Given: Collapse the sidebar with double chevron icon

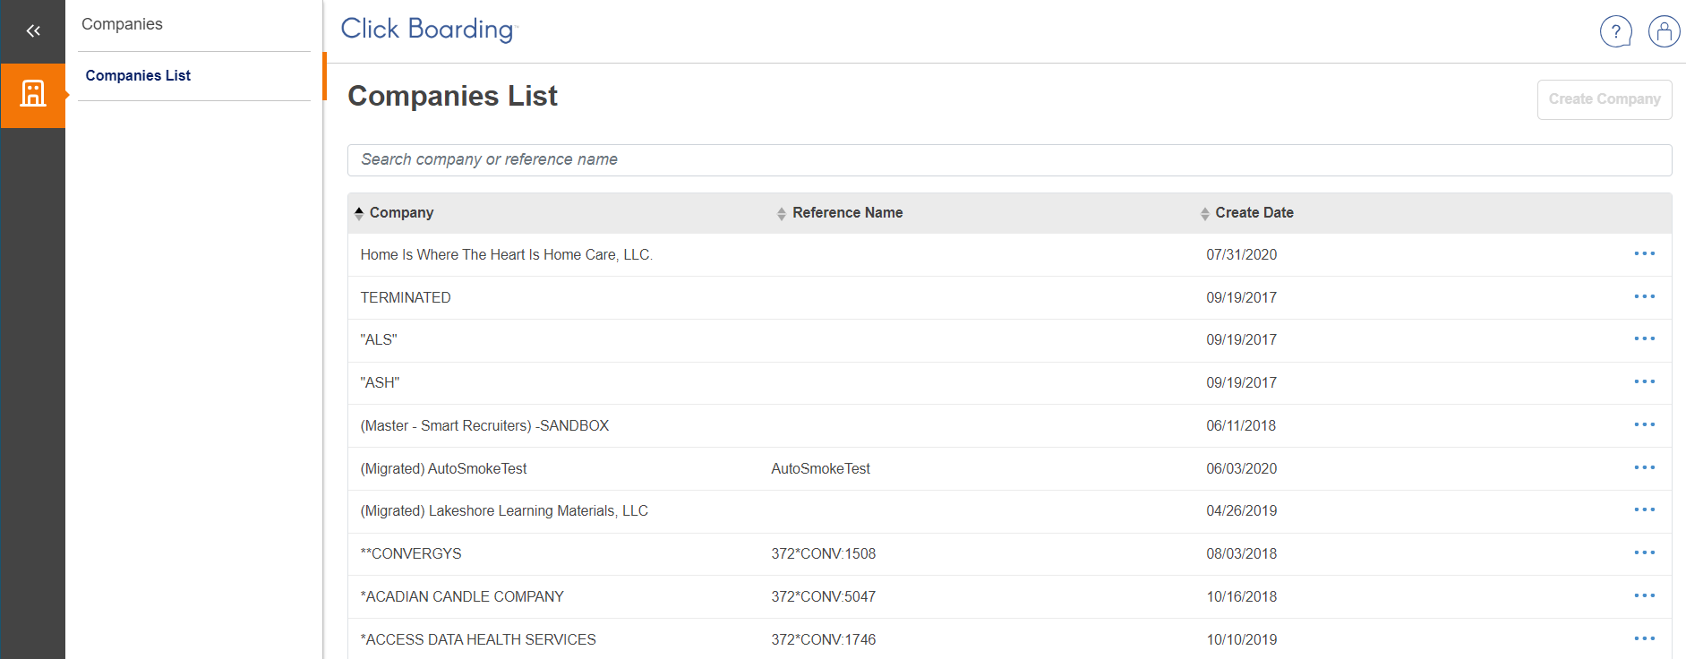Looking at the screenshot, I should (33, 31).
